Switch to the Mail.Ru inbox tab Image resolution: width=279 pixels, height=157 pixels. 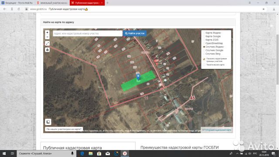[17, 3]
